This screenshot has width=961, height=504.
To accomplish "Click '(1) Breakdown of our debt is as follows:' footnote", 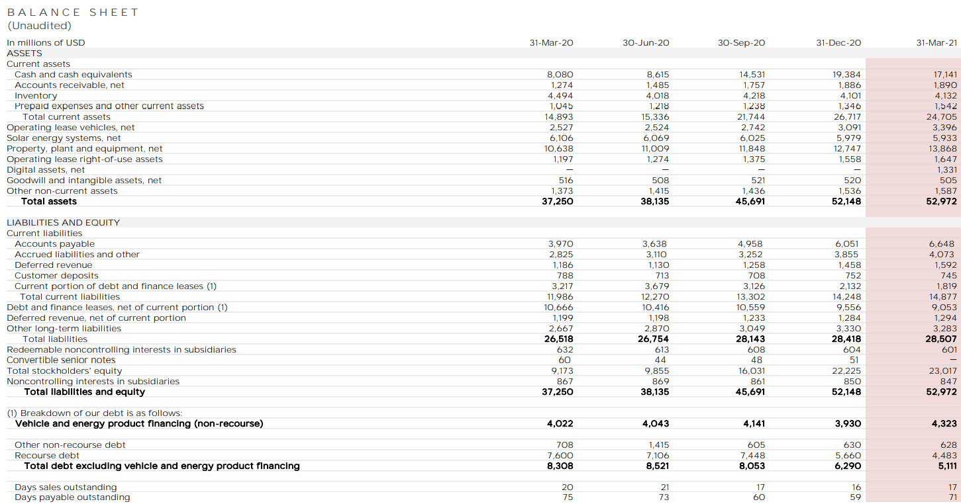I will click(95, 413).
